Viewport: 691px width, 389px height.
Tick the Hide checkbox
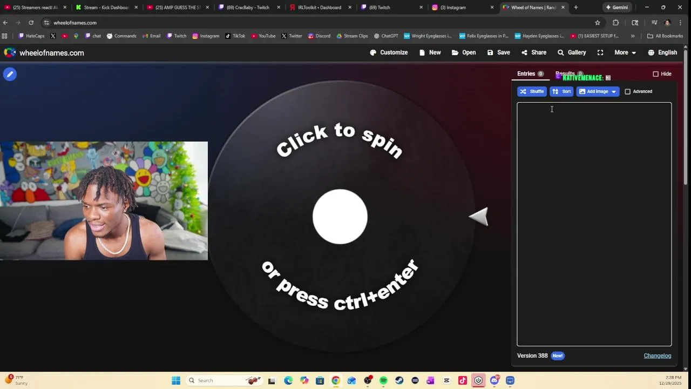(656, 74)
